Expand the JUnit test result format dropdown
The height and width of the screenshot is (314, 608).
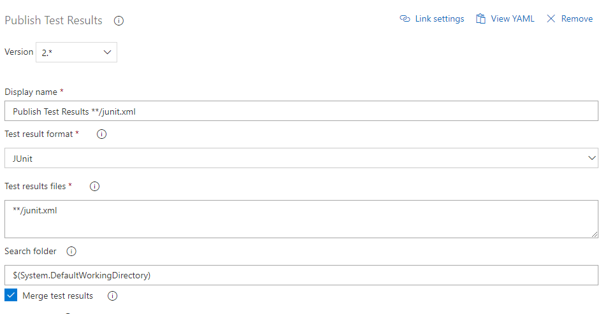pyautogui.click(x=301, y=158)
